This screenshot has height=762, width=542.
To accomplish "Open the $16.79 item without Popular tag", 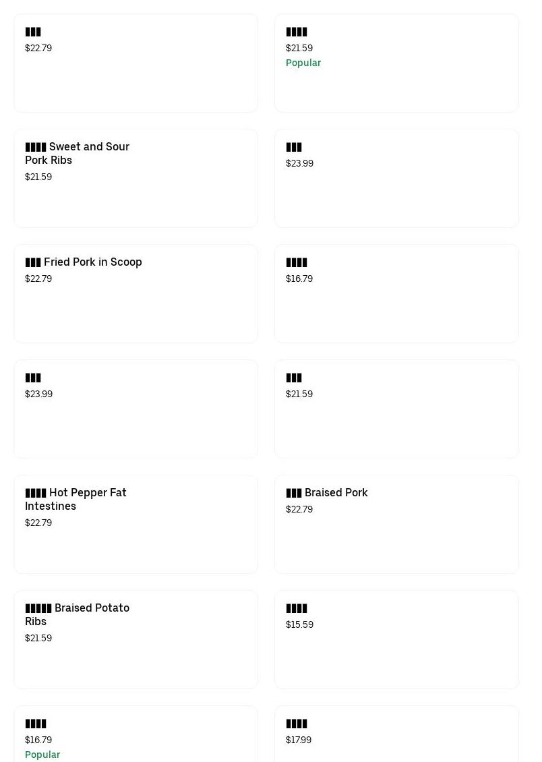I will tap(396, 293).
